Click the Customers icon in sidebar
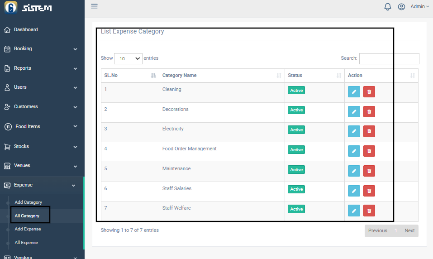The image size is (433, 259). click(x=7, y=107)
